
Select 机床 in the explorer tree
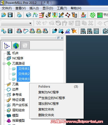15,53
